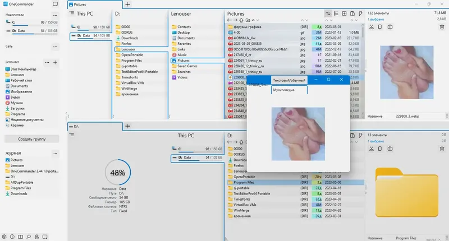Open search magnifier icon in bottom bar
The image size is (449, 241).
29,237
